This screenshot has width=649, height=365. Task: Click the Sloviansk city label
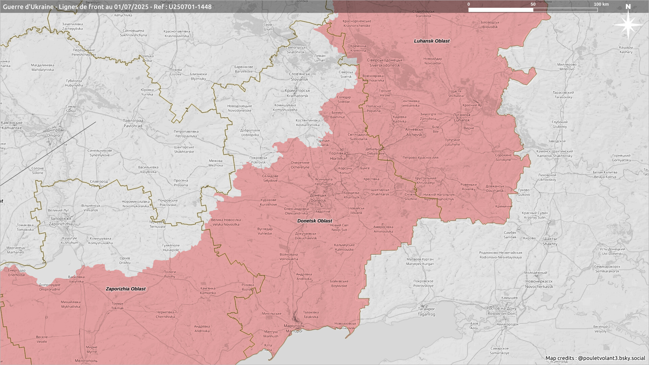pyautogui.click(x=299, y=77)
